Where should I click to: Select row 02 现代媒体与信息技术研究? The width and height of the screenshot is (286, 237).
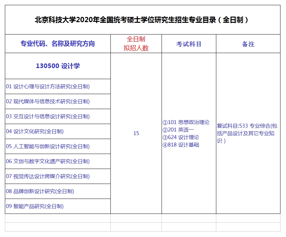point(48,102)
